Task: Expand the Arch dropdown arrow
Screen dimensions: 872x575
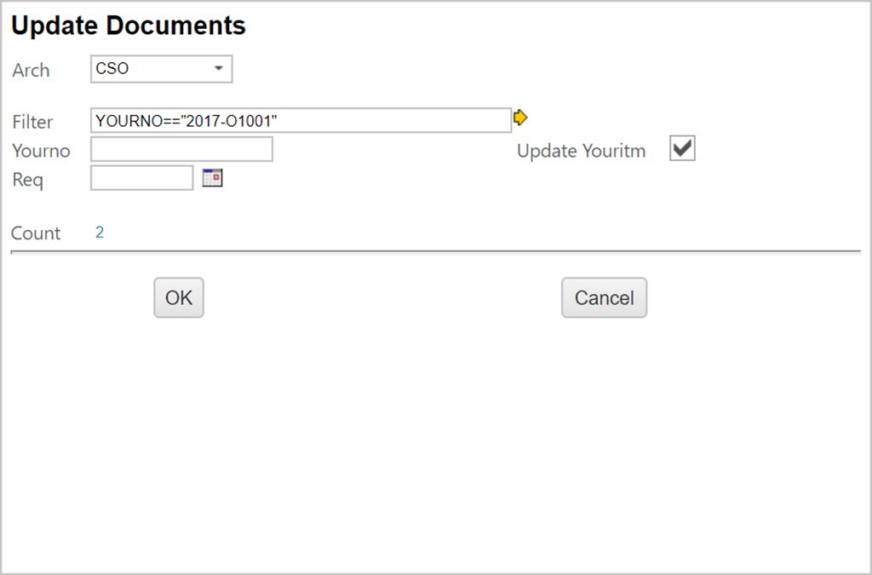Action: (219, 69)
